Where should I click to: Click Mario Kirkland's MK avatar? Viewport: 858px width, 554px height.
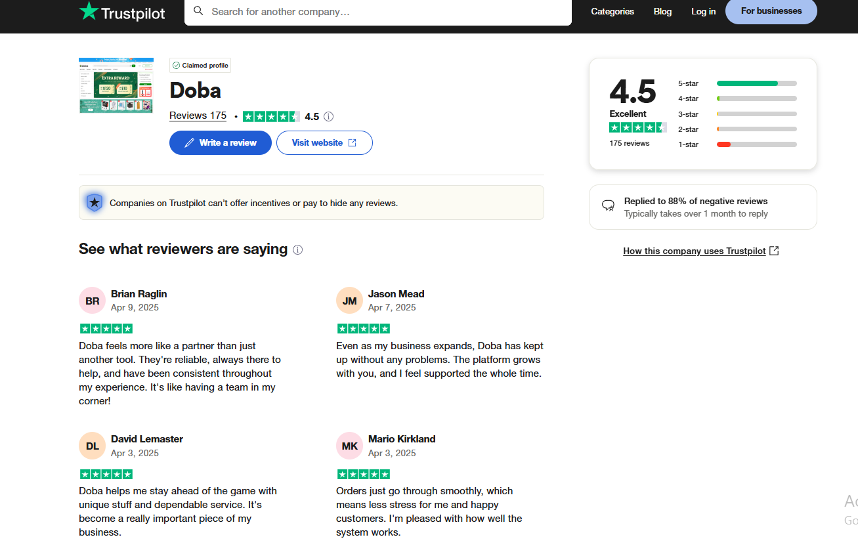click(x=350, y=446)
